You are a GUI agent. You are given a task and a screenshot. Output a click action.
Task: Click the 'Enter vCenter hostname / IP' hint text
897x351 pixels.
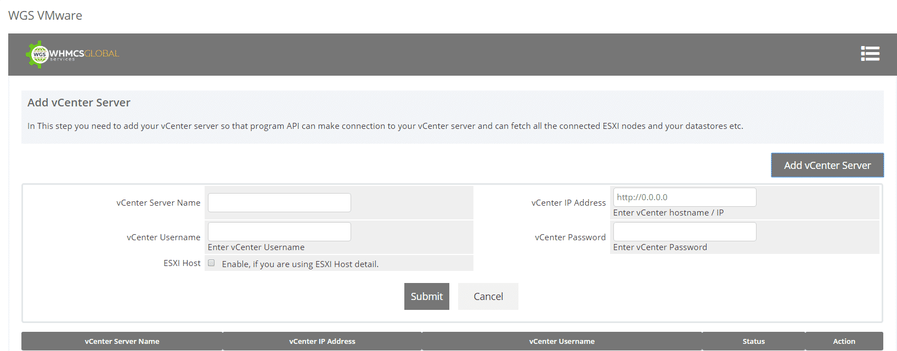[668, 213]
